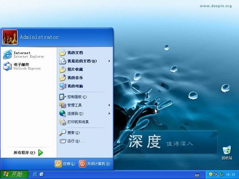Image resolution: width=239 pixels, height=179 pixels.
Task: Expand the 我最近的文档 submenu arrow
Action: [109, 61]
